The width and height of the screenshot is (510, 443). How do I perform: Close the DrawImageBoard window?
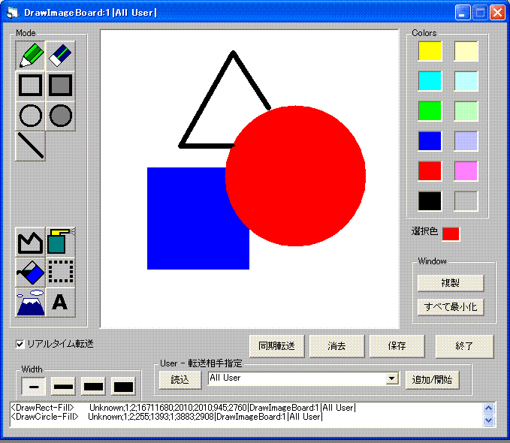(x=498, y=13)
